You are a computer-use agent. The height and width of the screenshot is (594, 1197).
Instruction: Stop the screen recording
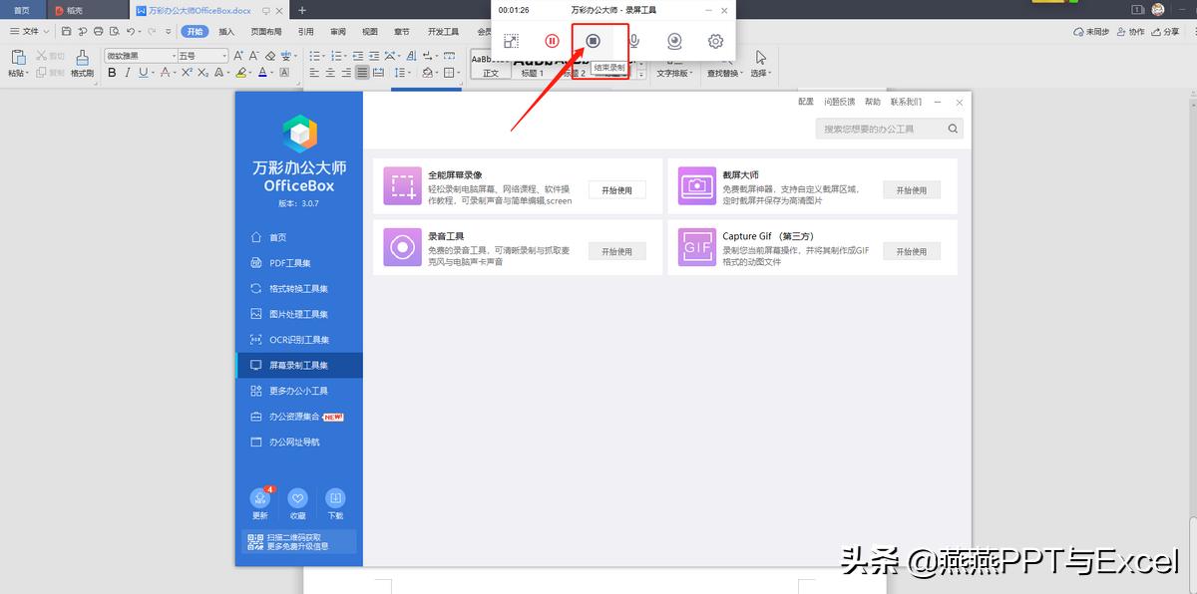(x=594, y=41)
